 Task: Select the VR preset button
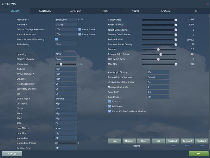pos(158,141)
